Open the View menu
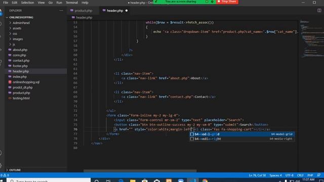 click(41, 3)
